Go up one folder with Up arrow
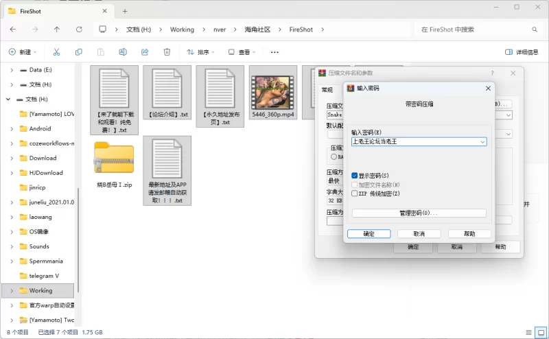 [57, 30]
